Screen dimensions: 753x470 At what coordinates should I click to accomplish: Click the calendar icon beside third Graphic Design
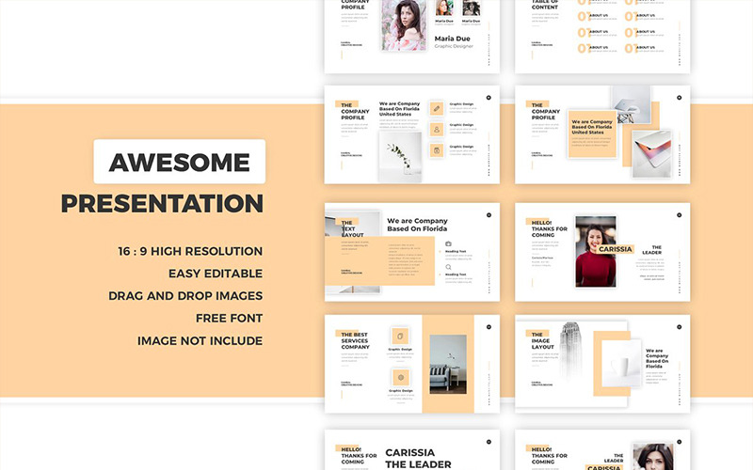click(x=437, y=150)
